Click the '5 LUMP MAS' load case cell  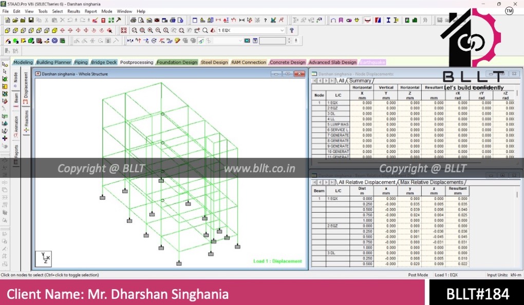(338, 125)
